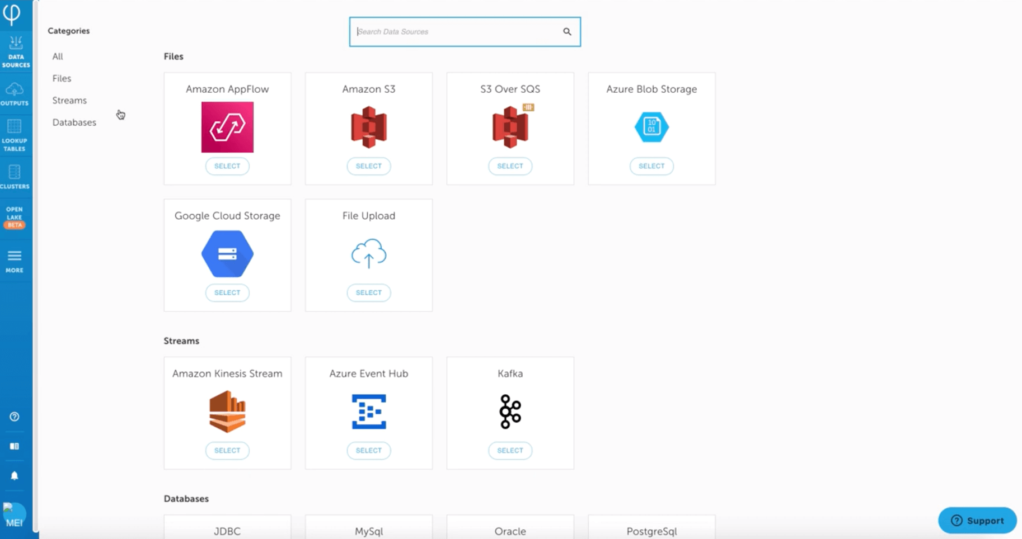This screenshot has height=539, width=1022.
Task: Open Lookup Tables in sidebar
Action: pyautogui.click(x=15, y=135)
